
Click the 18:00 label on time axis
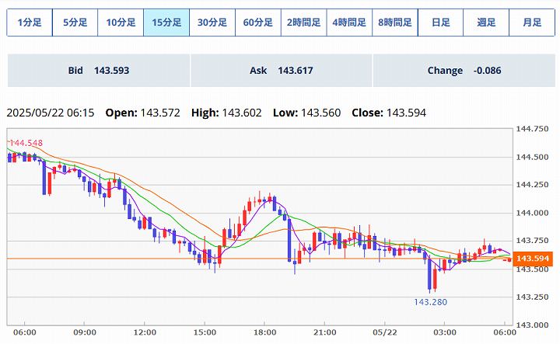click(266, 332)
